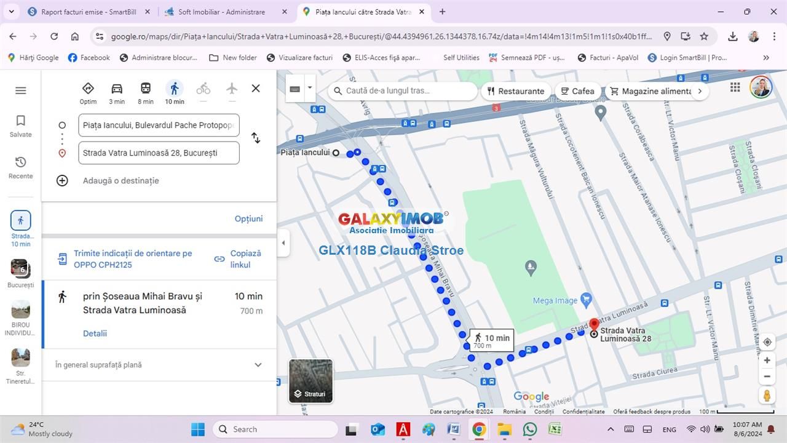This screenshot has height=443, width=787.
Task: Click the Detalii route link
Action: point(95,333)
